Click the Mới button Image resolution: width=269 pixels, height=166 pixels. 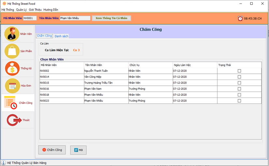pos(78,150)
